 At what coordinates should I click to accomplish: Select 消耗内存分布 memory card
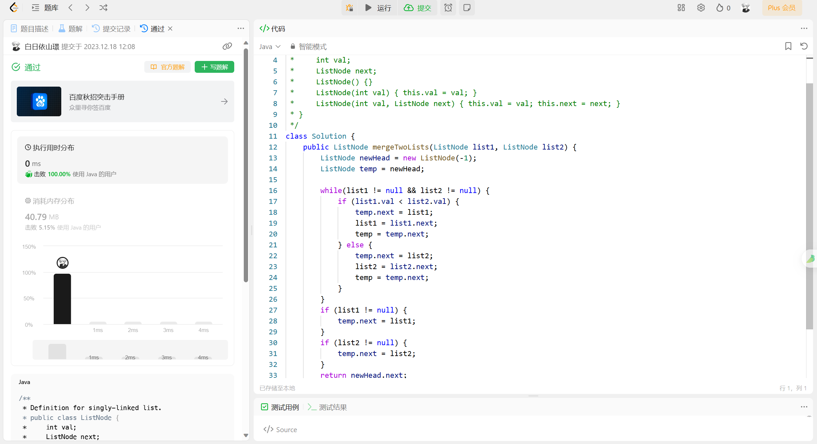coord(123,213)
